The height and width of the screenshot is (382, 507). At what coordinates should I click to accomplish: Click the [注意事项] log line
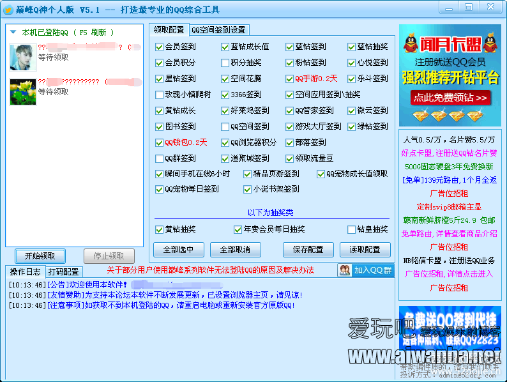151,305
